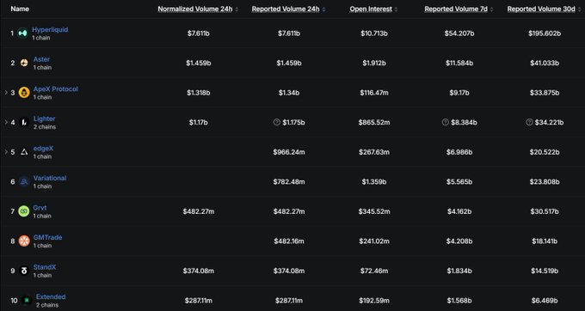Click ApeX open interest $116.47m
The height and width of the screenshot is (311, 585).
tap(374, 93)
